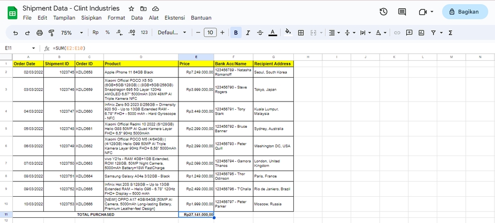Image resolution: width=495 pixels, height=223 pixels.
Task: Open the comments panel icon
Action: pos(402,12)
